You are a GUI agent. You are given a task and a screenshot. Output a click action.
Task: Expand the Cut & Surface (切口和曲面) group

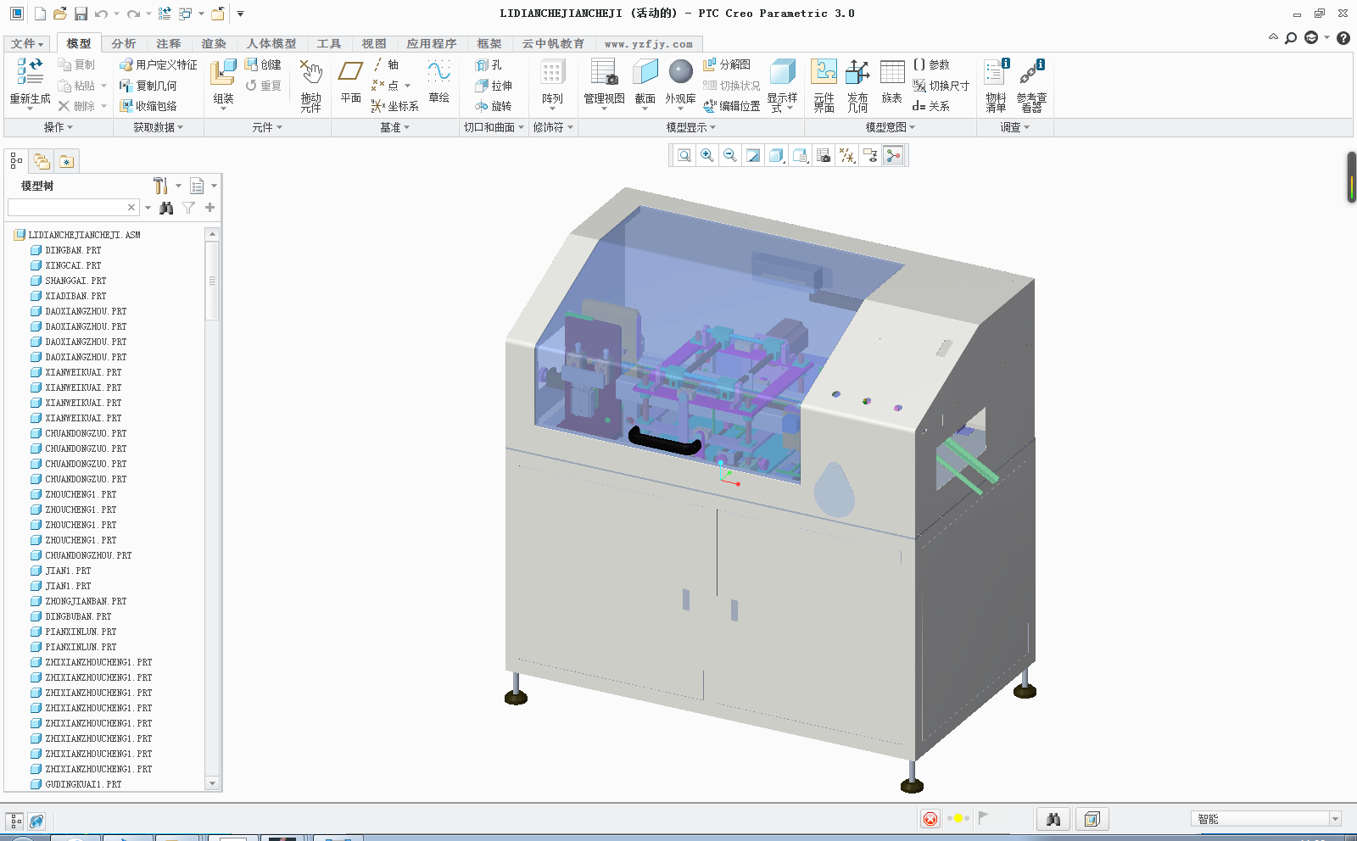494,127
